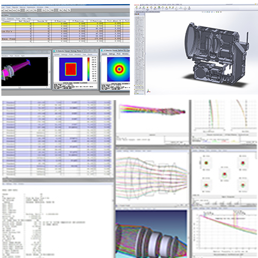Open the Reports menu in Zemax
The width and height of the screenshot is (258, 258).
tap(15, 7)
